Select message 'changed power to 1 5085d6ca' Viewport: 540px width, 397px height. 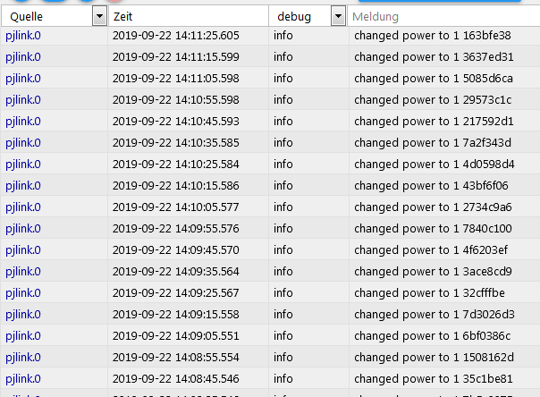tap(434, 79)
